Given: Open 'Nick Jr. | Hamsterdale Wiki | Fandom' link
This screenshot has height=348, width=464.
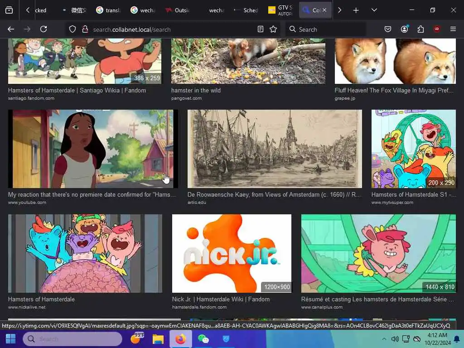Looking at the screenshot, I should tap(221, 300).
